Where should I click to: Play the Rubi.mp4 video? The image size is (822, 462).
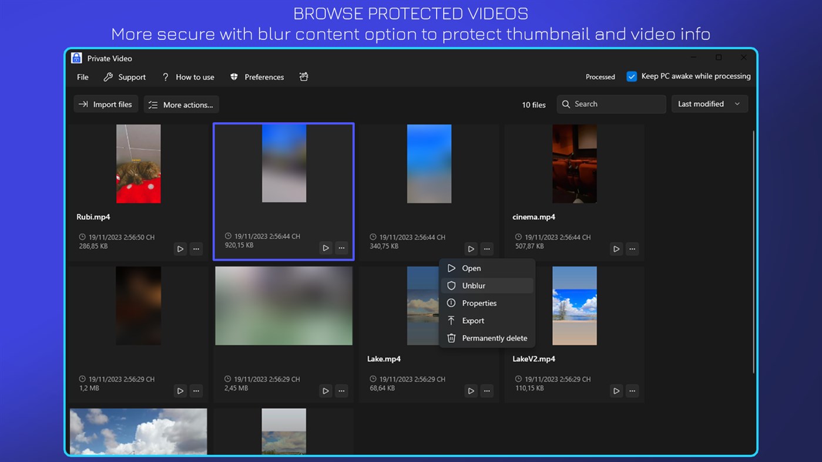coord(180,248)
